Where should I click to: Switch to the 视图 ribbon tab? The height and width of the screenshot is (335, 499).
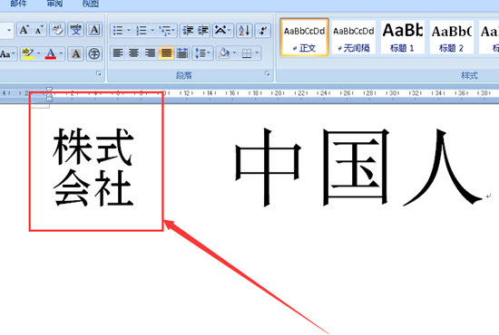pyautogui.click(x=91, y=4)
